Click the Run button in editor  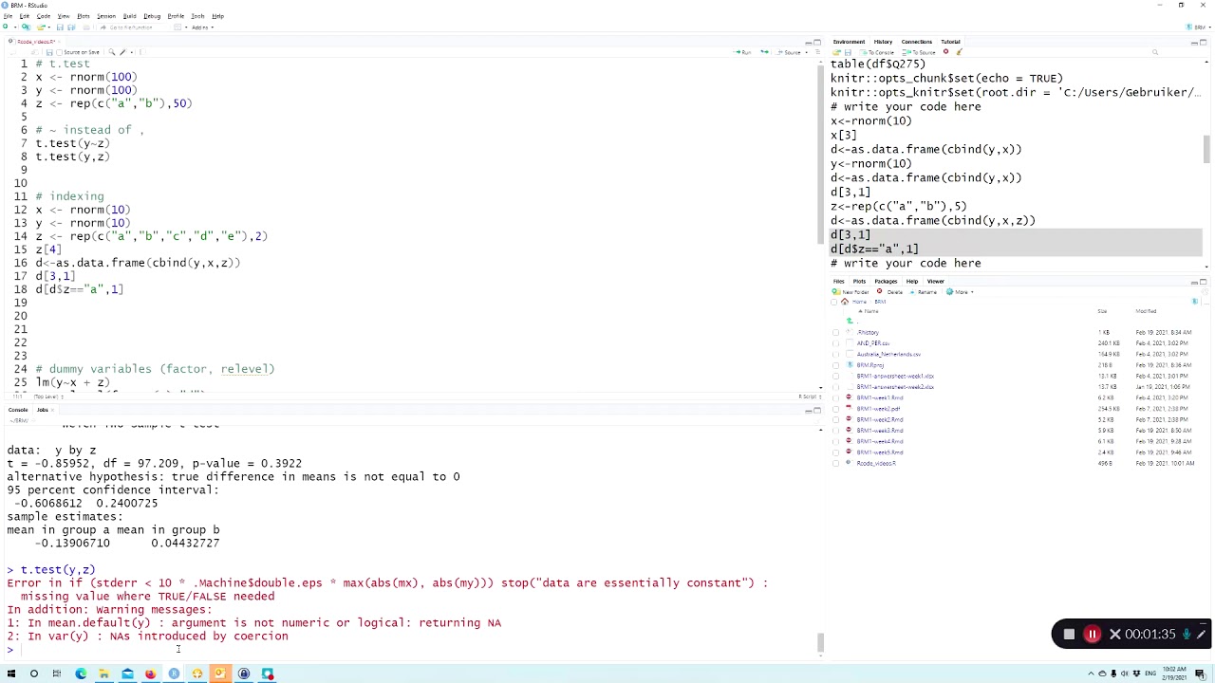click(742, 52)
